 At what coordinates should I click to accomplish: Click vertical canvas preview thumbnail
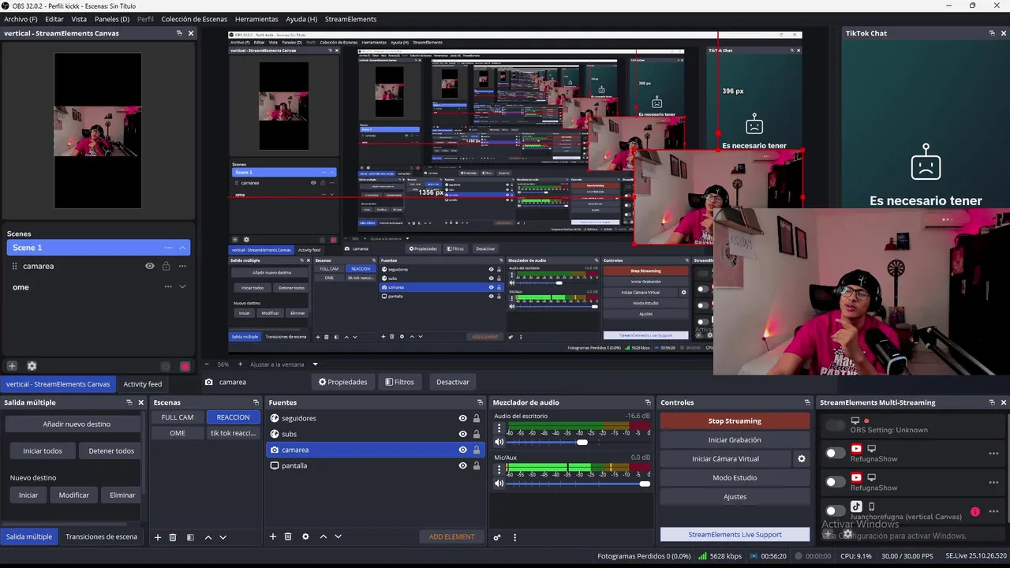[x=98, y=131]
